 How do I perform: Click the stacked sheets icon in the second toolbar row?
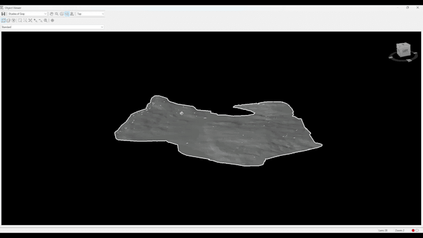8,21
